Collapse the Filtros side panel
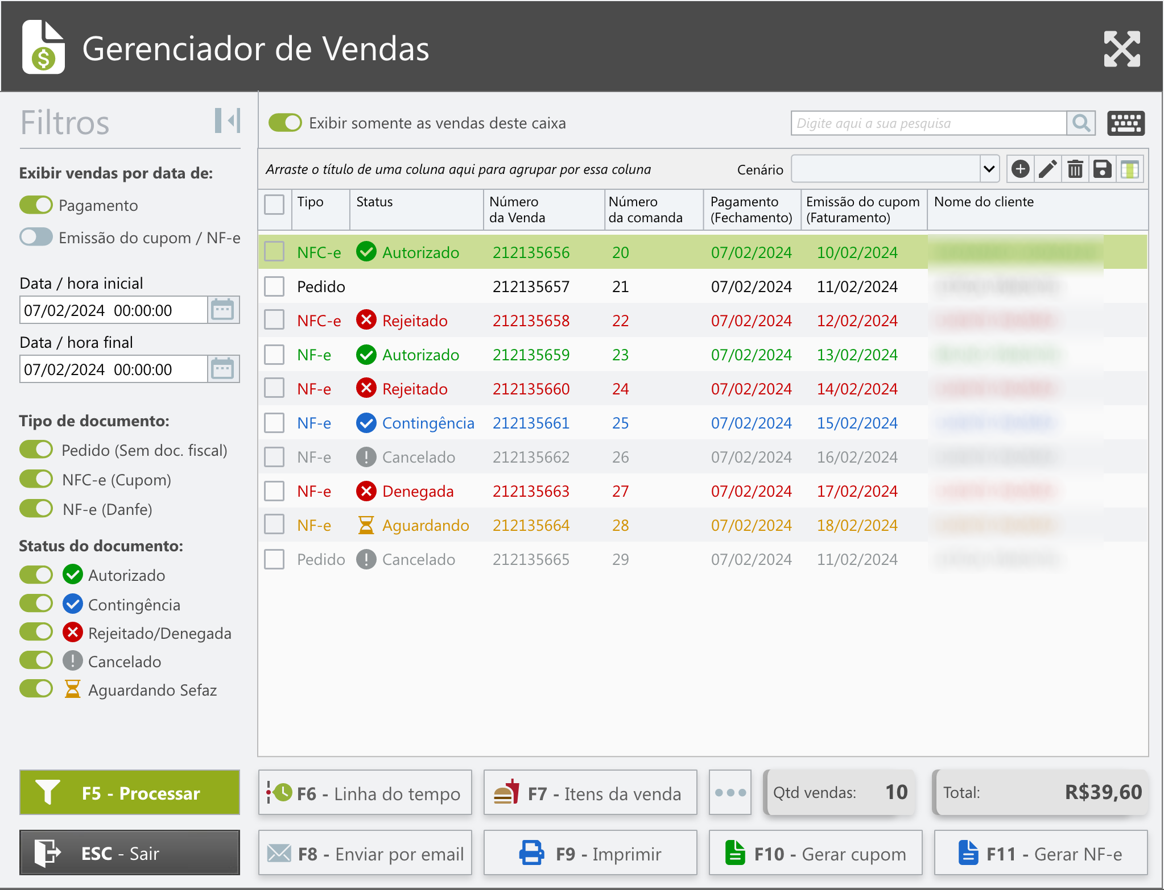1164x890 pixels. (228, 120)
